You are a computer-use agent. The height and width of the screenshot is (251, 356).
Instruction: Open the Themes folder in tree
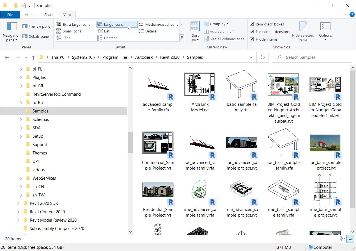(x=40, y=153)
